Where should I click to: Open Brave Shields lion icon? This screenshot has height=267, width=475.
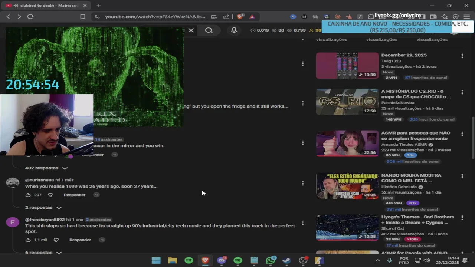tap(240, 17)
